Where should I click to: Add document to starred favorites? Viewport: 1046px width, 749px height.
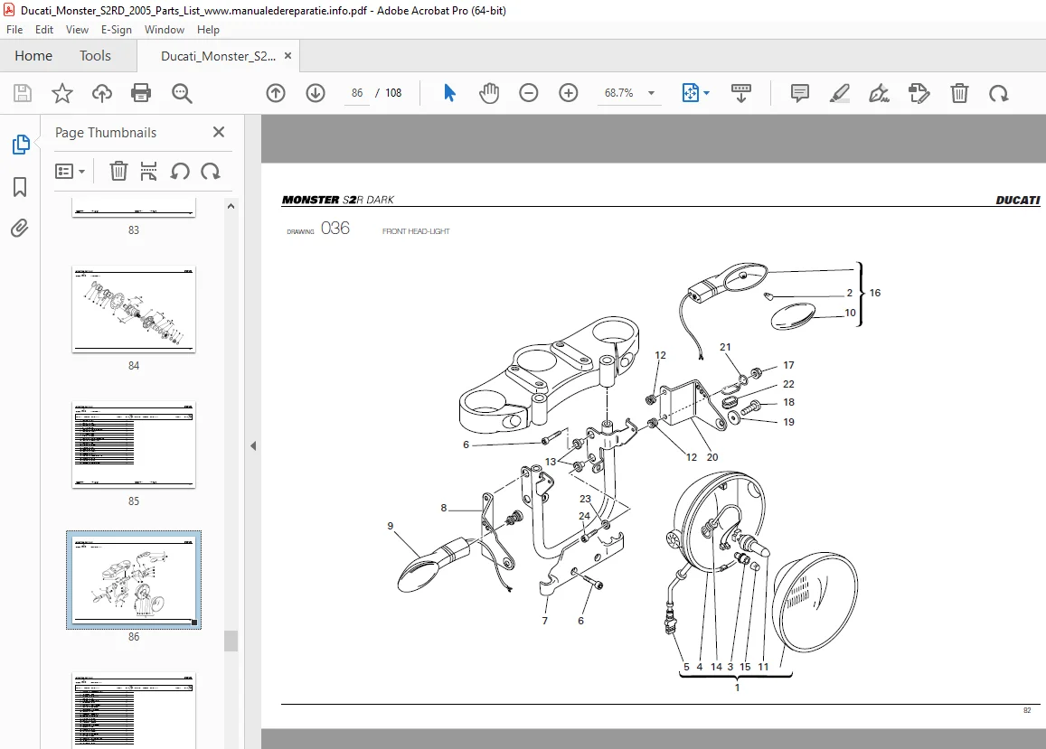click(x=62, y=93)
